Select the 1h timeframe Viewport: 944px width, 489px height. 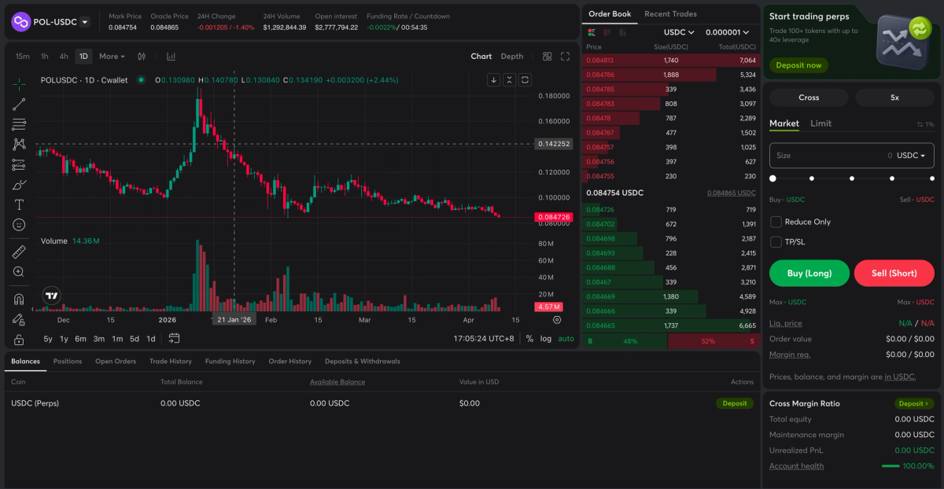click(45, 57)
